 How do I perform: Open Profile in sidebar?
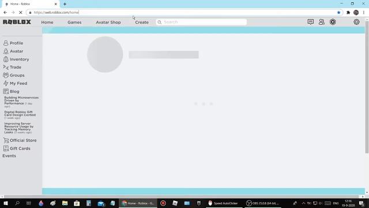(x=13, y=43)
